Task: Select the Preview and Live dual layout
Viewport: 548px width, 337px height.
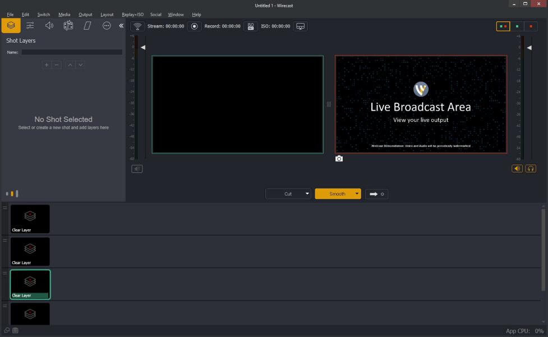Action: click(503, 26)
